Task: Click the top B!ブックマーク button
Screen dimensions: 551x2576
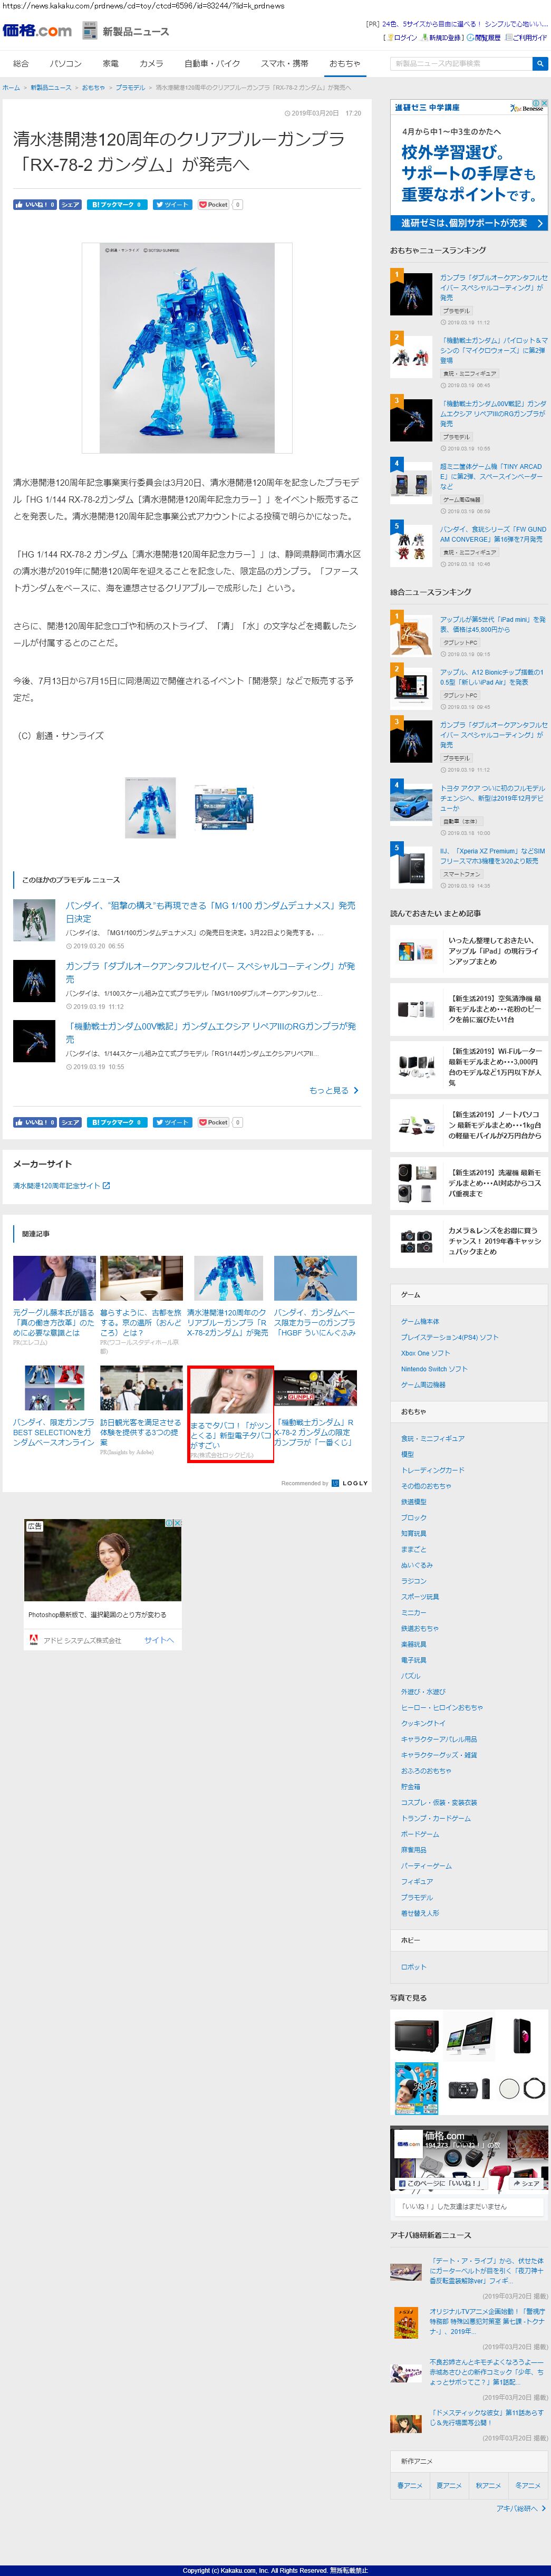Action: pos(117,204)
